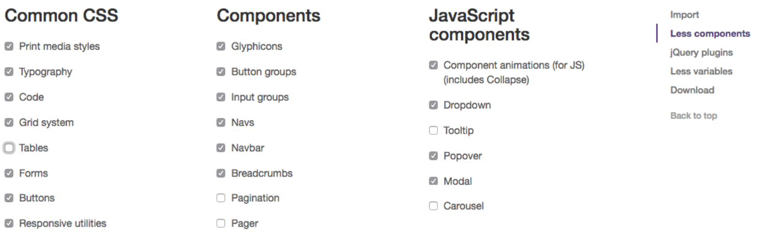The width and height of the screenshot is (765, 238).
Task: Uncheck the Glyphicons checkbox
Action: coord(221,46)
